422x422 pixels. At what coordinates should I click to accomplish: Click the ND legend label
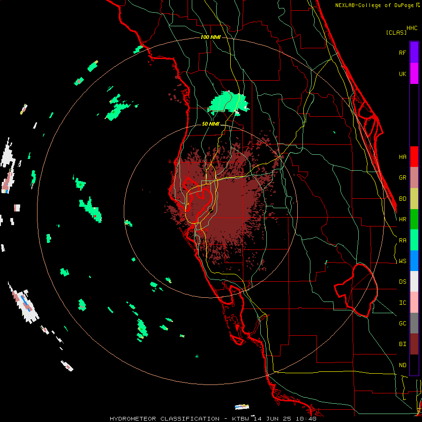click(402, 365)
